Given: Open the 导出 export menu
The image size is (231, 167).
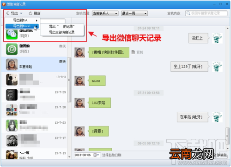Looking at the screenshot, I should (x=14, y=13).
